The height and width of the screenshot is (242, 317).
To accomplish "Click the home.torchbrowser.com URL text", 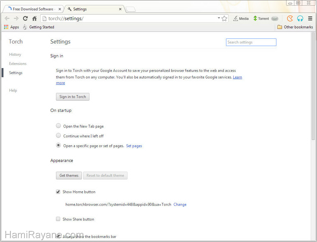I will click(118, 205).
